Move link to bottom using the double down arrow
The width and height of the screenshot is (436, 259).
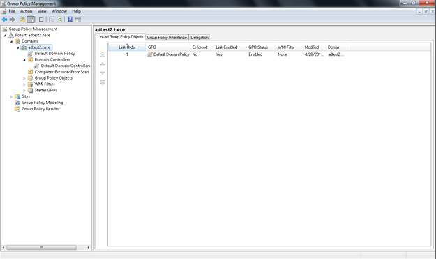pos(103,82)
